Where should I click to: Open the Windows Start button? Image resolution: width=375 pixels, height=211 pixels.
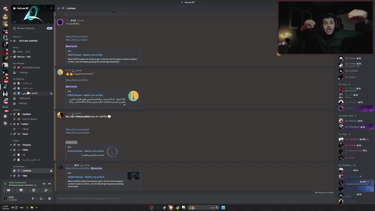pyautogui.click(x=223, y=207)
